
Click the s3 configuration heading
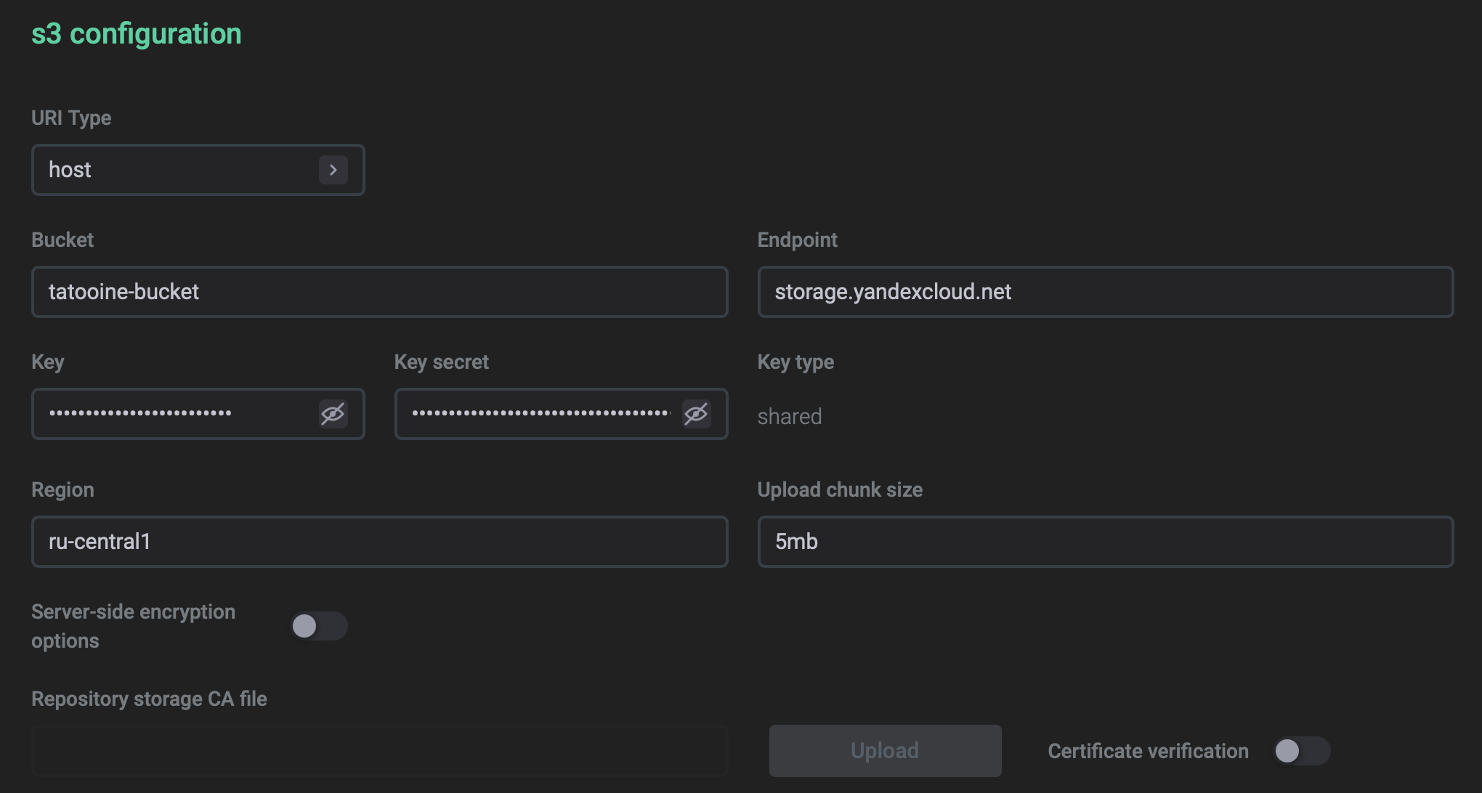[137, 33]
